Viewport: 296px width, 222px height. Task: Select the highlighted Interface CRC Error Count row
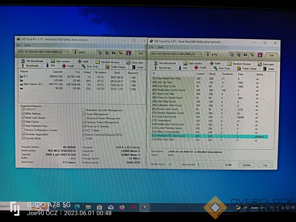210,136
